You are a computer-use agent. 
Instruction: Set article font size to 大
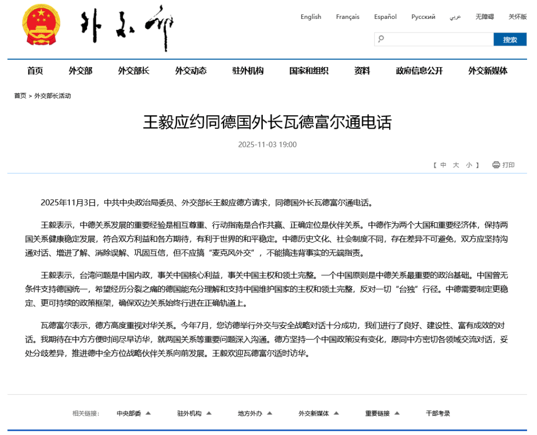click(x=456, y=165)
